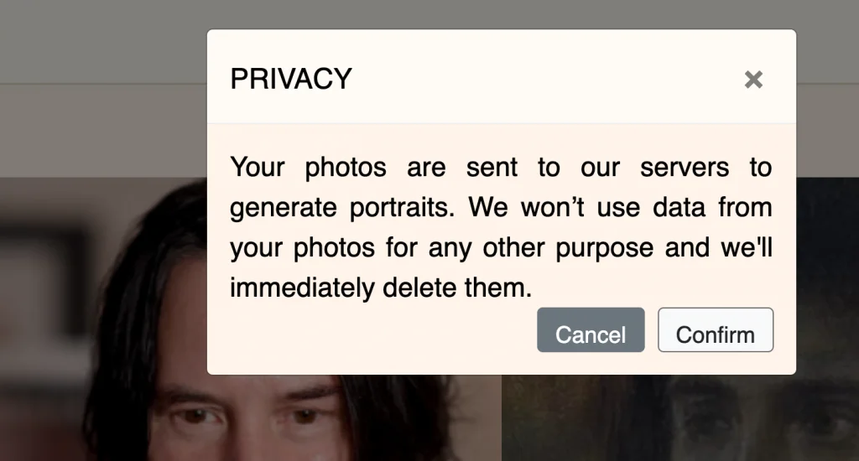Close the Privacy dialog using the X icon
Image resolution: width=859 pixels, height=461 pixels.
tap(753, 80)
